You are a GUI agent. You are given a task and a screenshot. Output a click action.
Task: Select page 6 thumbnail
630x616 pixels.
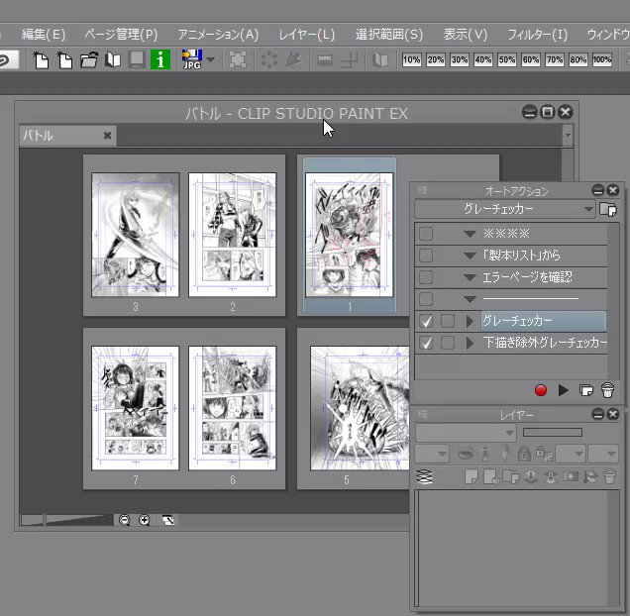(232, 408)
